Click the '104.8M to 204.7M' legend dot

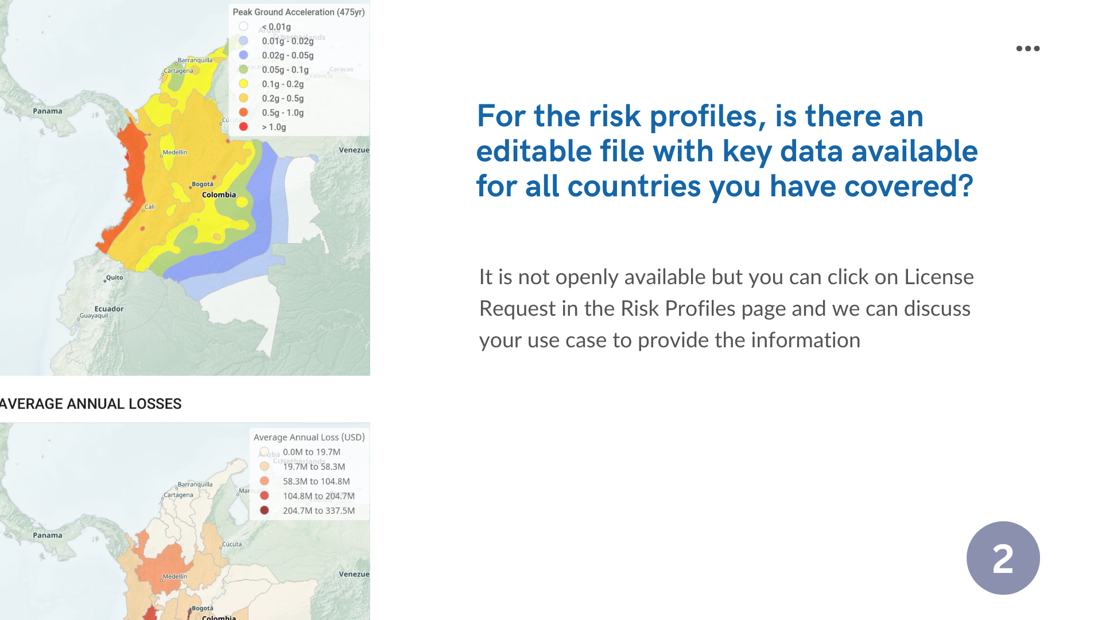pyautogui.click(x=264, y=495)
